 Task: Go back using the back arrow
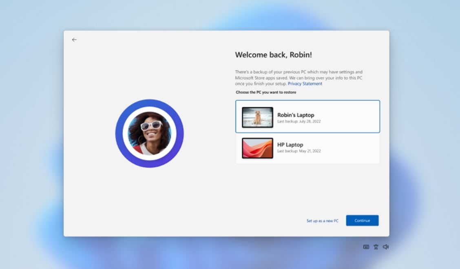point(74,40)
